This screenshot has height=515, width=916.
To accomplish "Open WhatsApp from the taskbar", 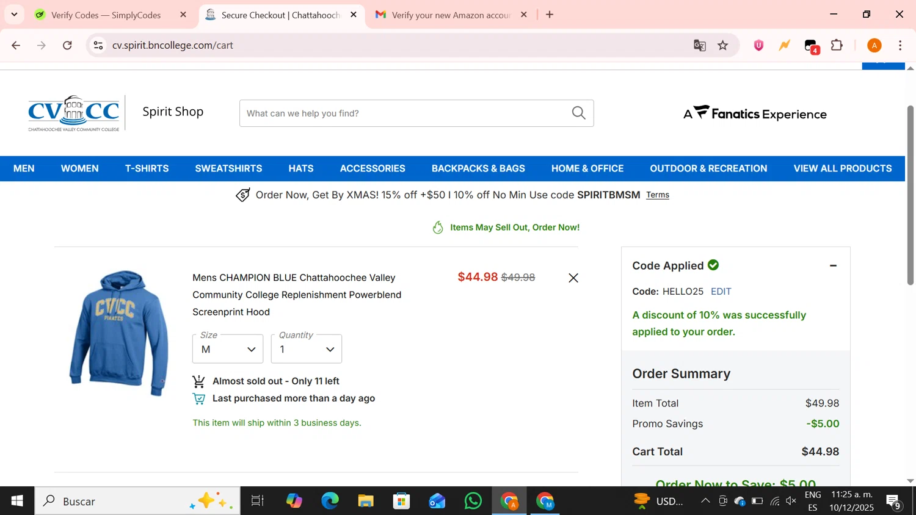I will click(x=473, y=501).
